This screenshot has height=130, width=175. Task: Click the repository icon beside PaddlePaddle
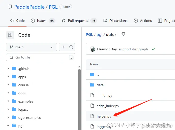[x=10, y=7]
